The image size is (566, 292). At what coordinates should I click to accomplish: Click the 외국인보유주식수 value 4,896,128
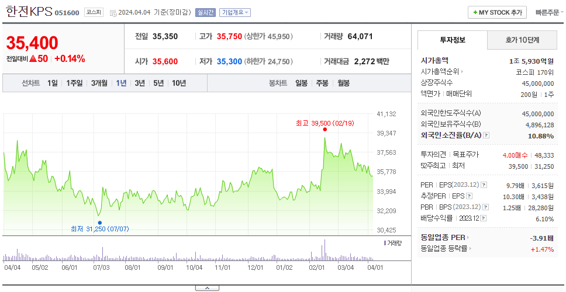click(540, 125)
